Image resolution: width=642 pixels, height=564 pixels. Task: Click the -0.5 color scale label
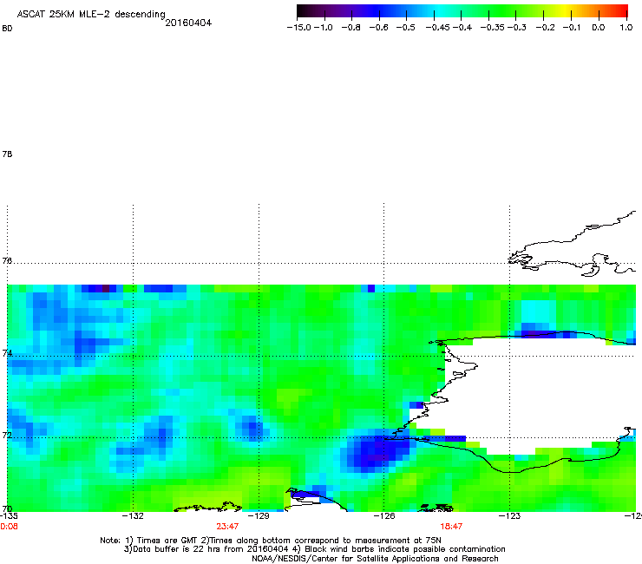click(406, 28)
